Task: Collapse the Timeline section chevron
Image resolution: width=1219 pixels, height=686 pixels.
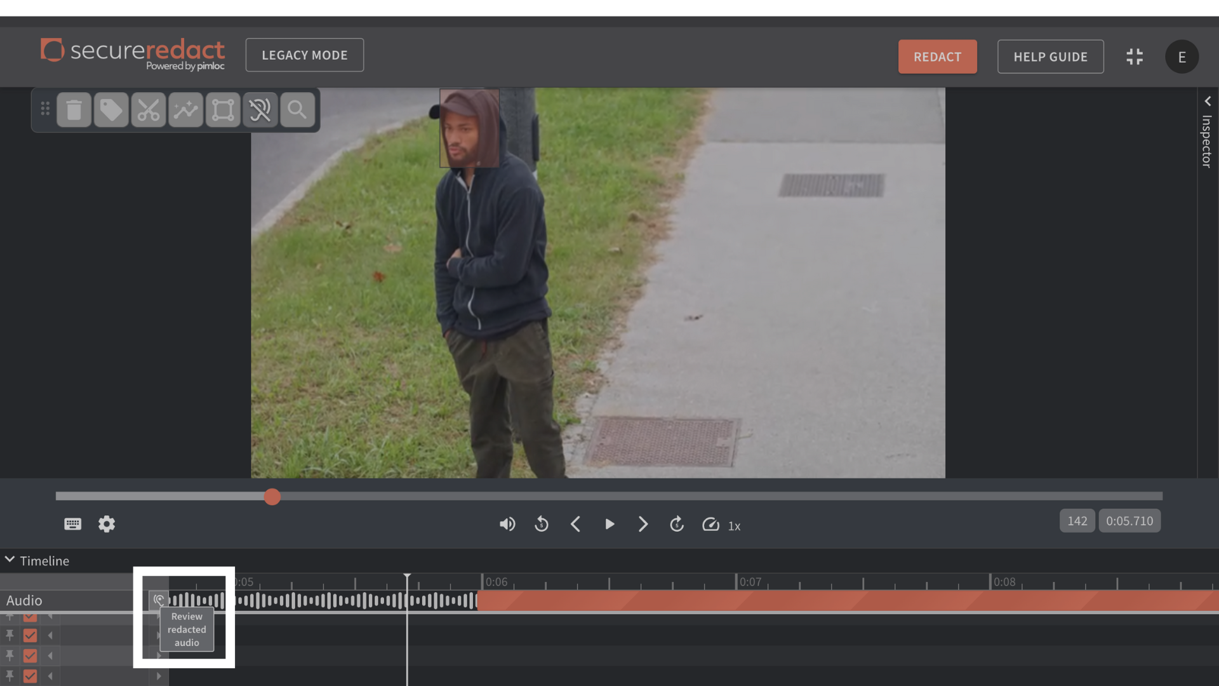Action: [x=10, y=560]
